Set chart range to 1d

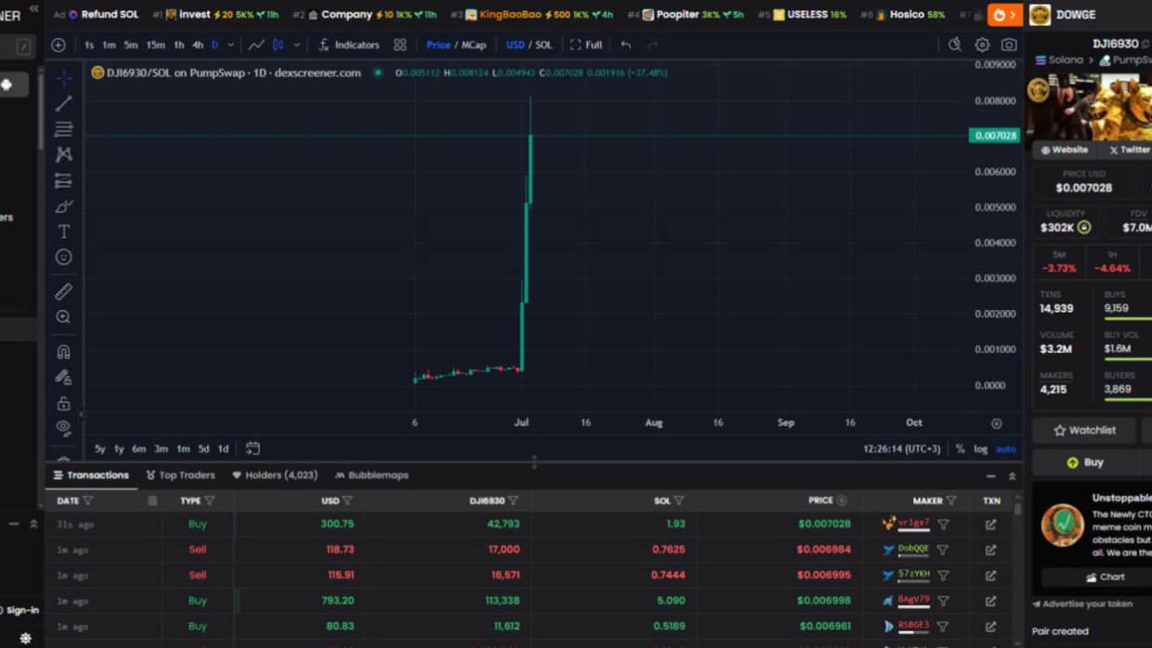(223, 449)
